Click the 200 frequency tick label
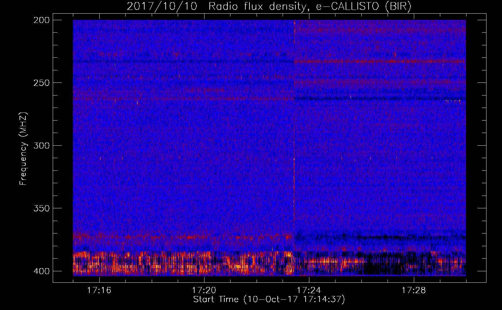Viewport: 502px width, 310px height. tap(41, 20)
